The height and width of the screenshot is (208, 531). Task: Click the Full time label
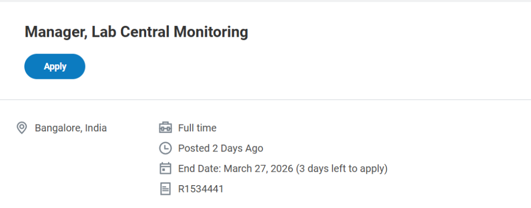click(197, 128)
